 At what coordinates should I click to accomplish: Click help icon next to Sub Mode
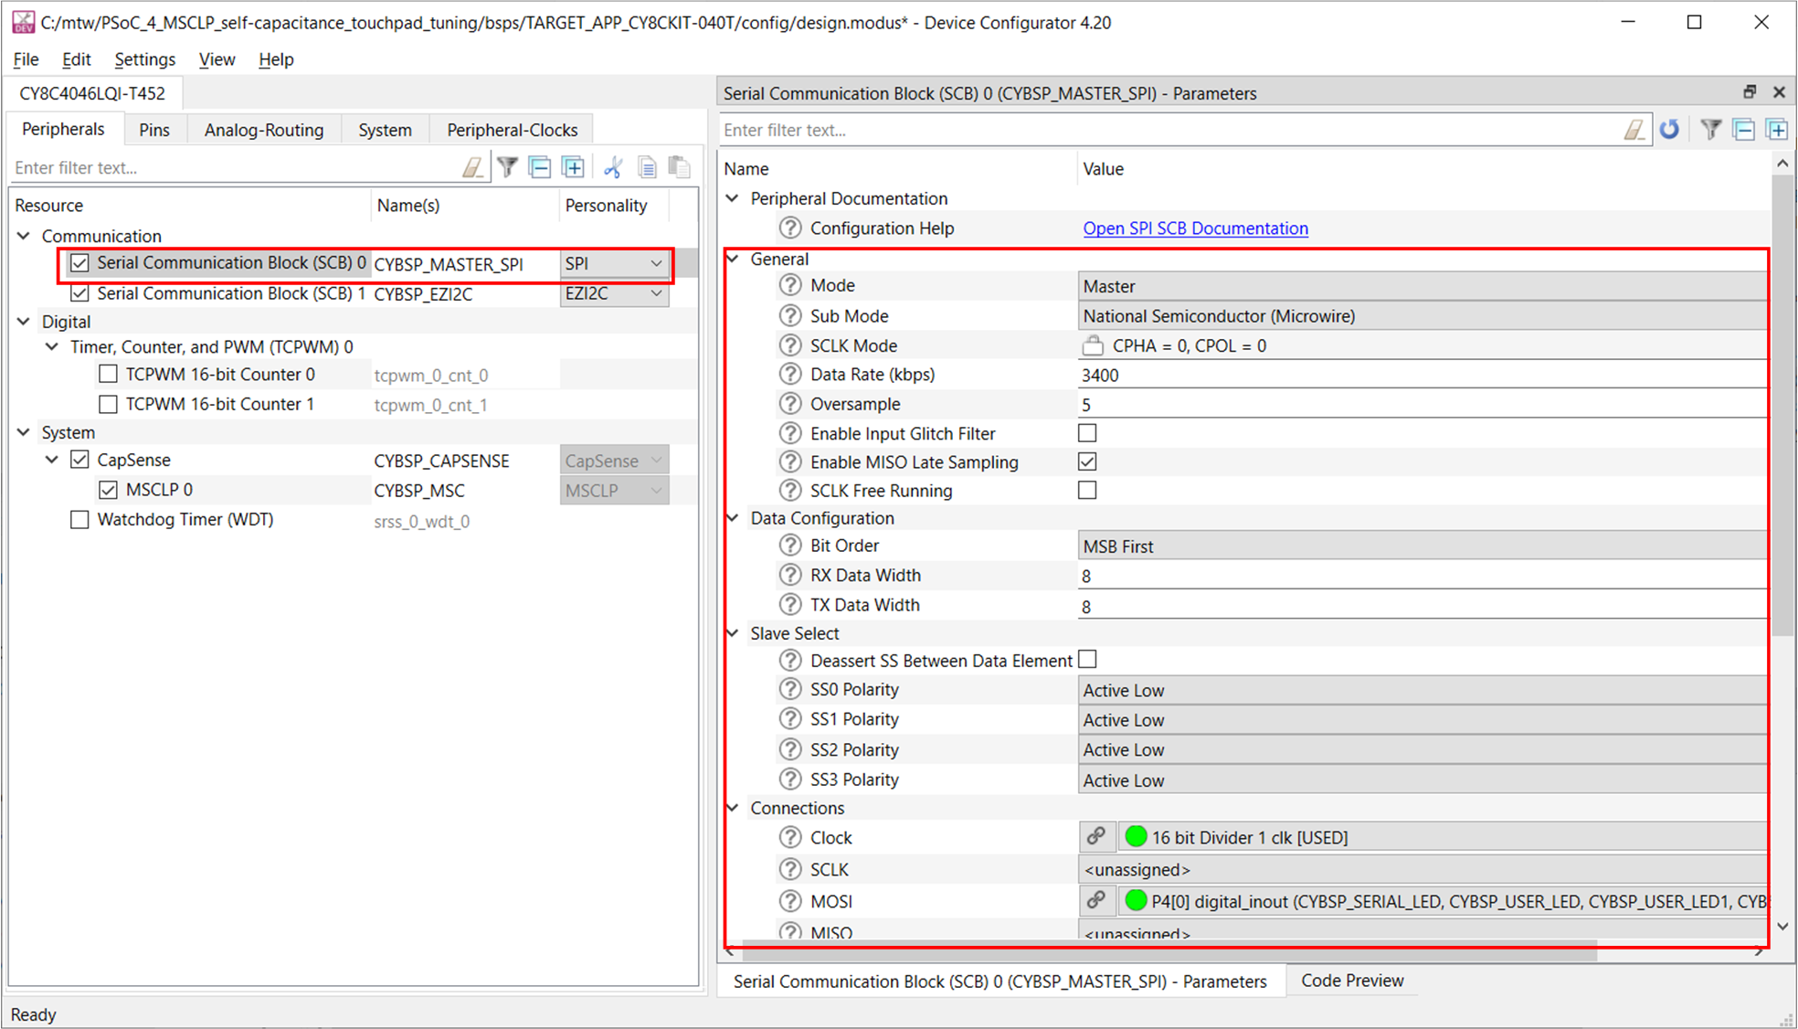790,315
